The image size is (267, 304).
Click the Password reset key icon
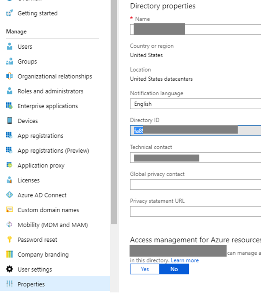pyautogui.click(x=9, y=240)
